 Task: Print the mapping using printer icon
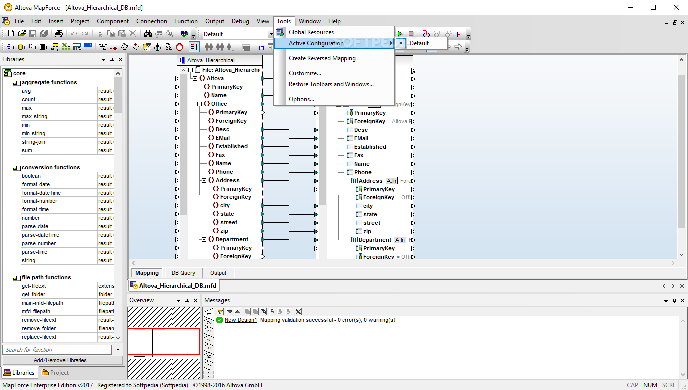click(58, 34)
